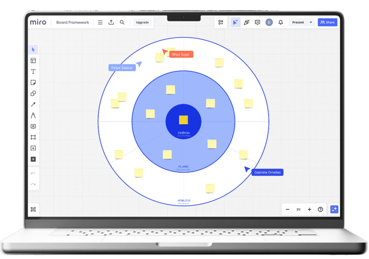Toggle collaborators' cursors visibility
The height and width of the screenshot is (259, 369).
pos(235,22)
